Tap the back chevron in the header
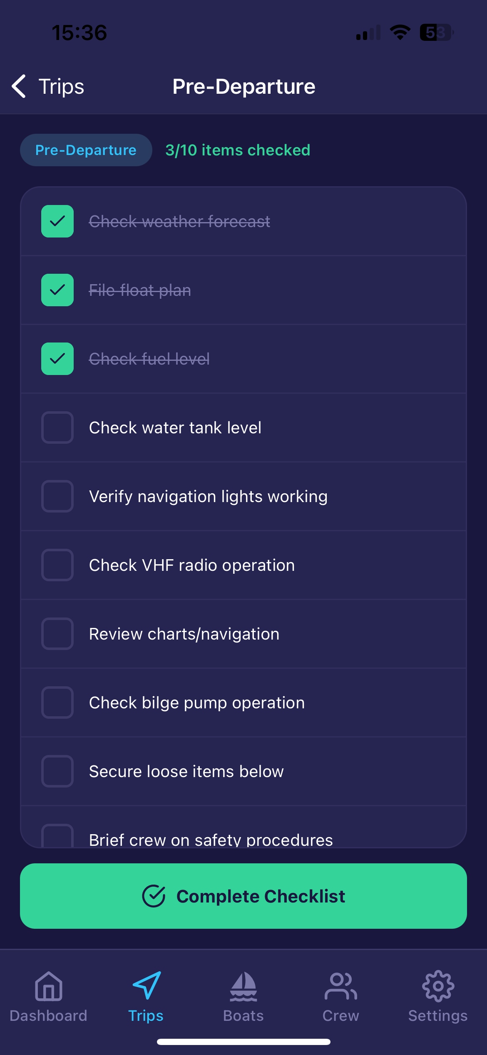This screenshot has height=1055, width=487. point(19,86)
